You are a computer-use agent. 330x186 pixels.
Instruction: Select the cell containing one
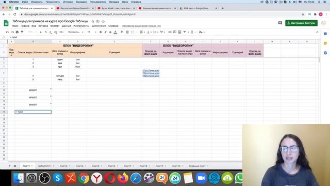pyautogui.click(x=78, y=59)
